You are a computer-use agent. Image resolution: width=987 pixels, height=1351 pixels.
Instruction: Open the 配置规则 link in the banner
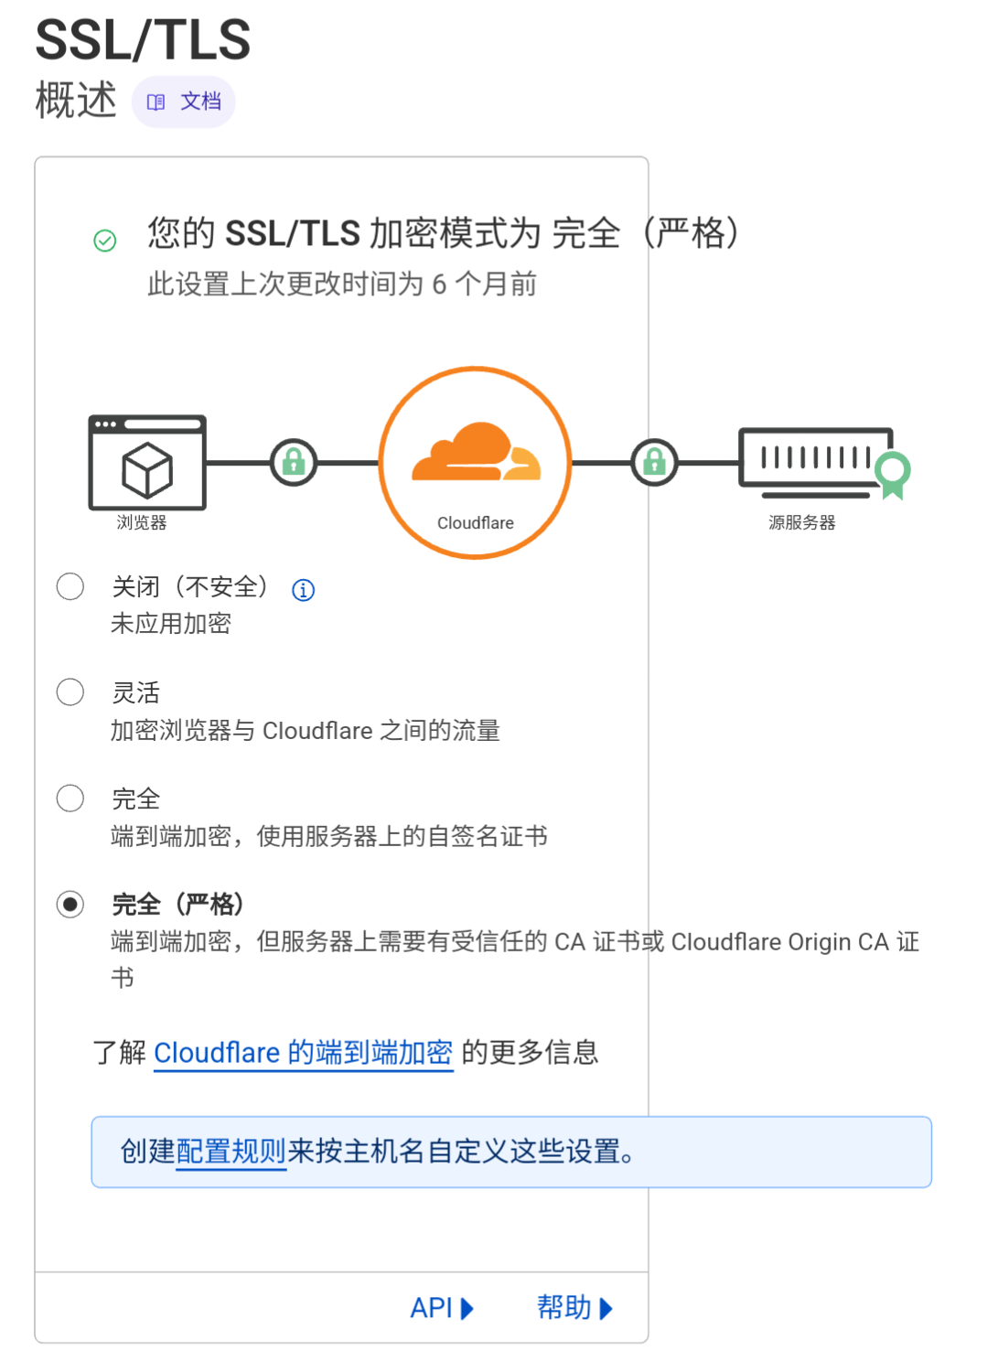coord(231,1152)
